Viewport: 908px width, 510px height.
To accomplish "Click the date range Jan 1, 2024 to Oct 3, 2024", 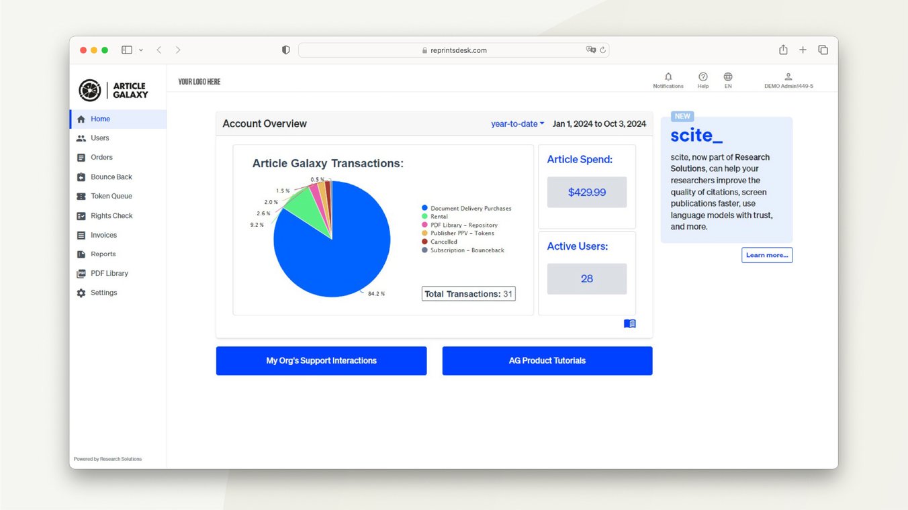I will [599, 124].
